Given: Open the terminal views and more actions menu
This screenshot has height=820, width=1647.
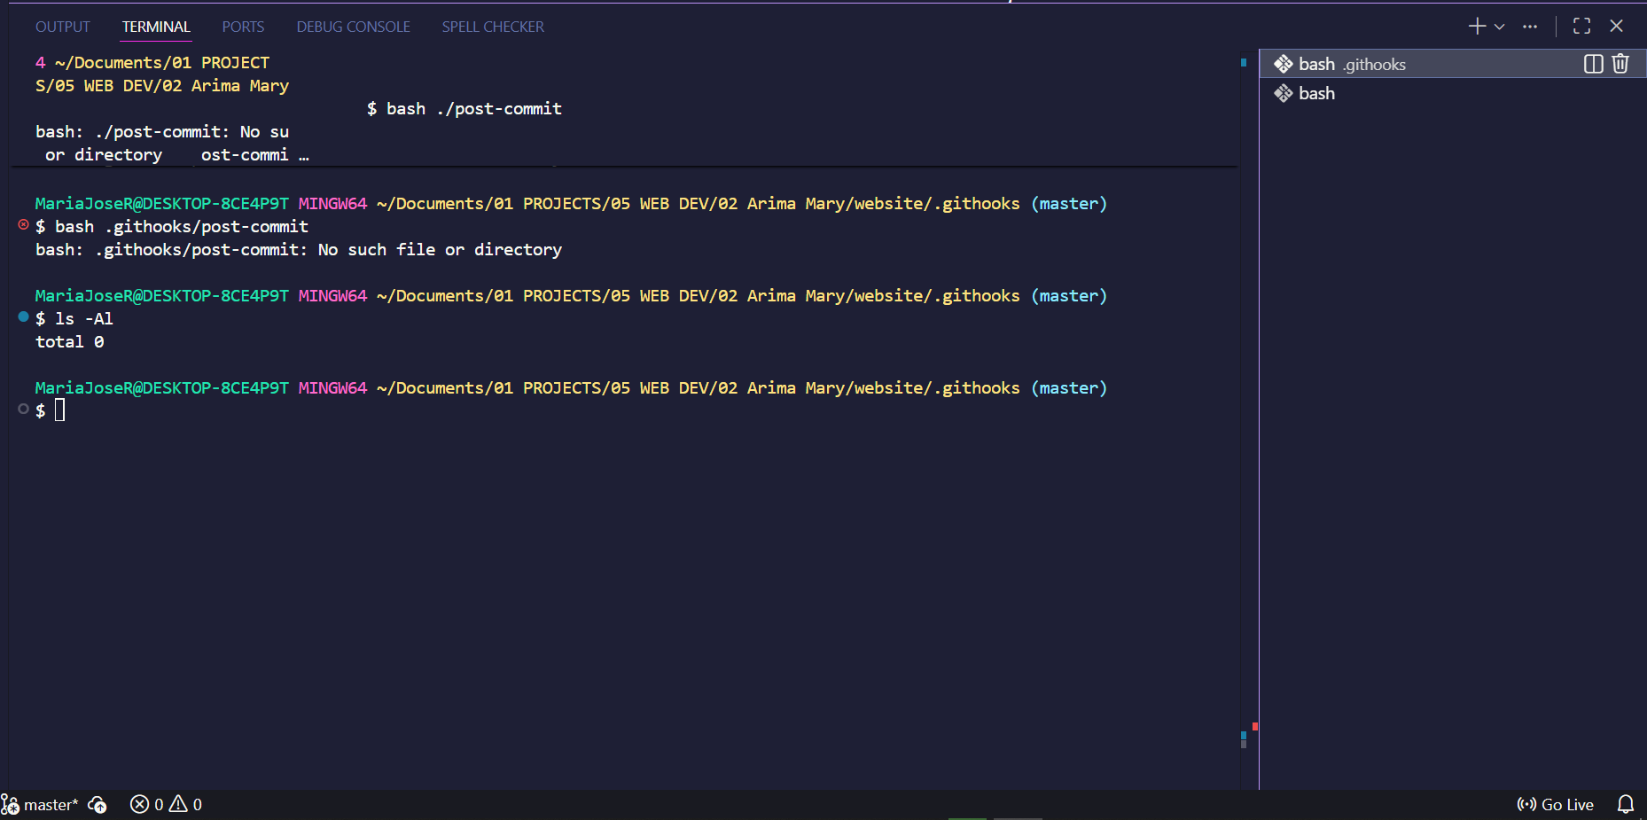Looking at the screenshot, I should 1530,27.
